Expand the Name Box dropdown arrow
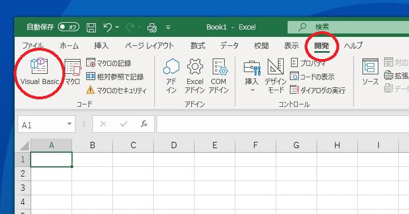The height and width of the screenshot is (214, 409). [69, 124]
